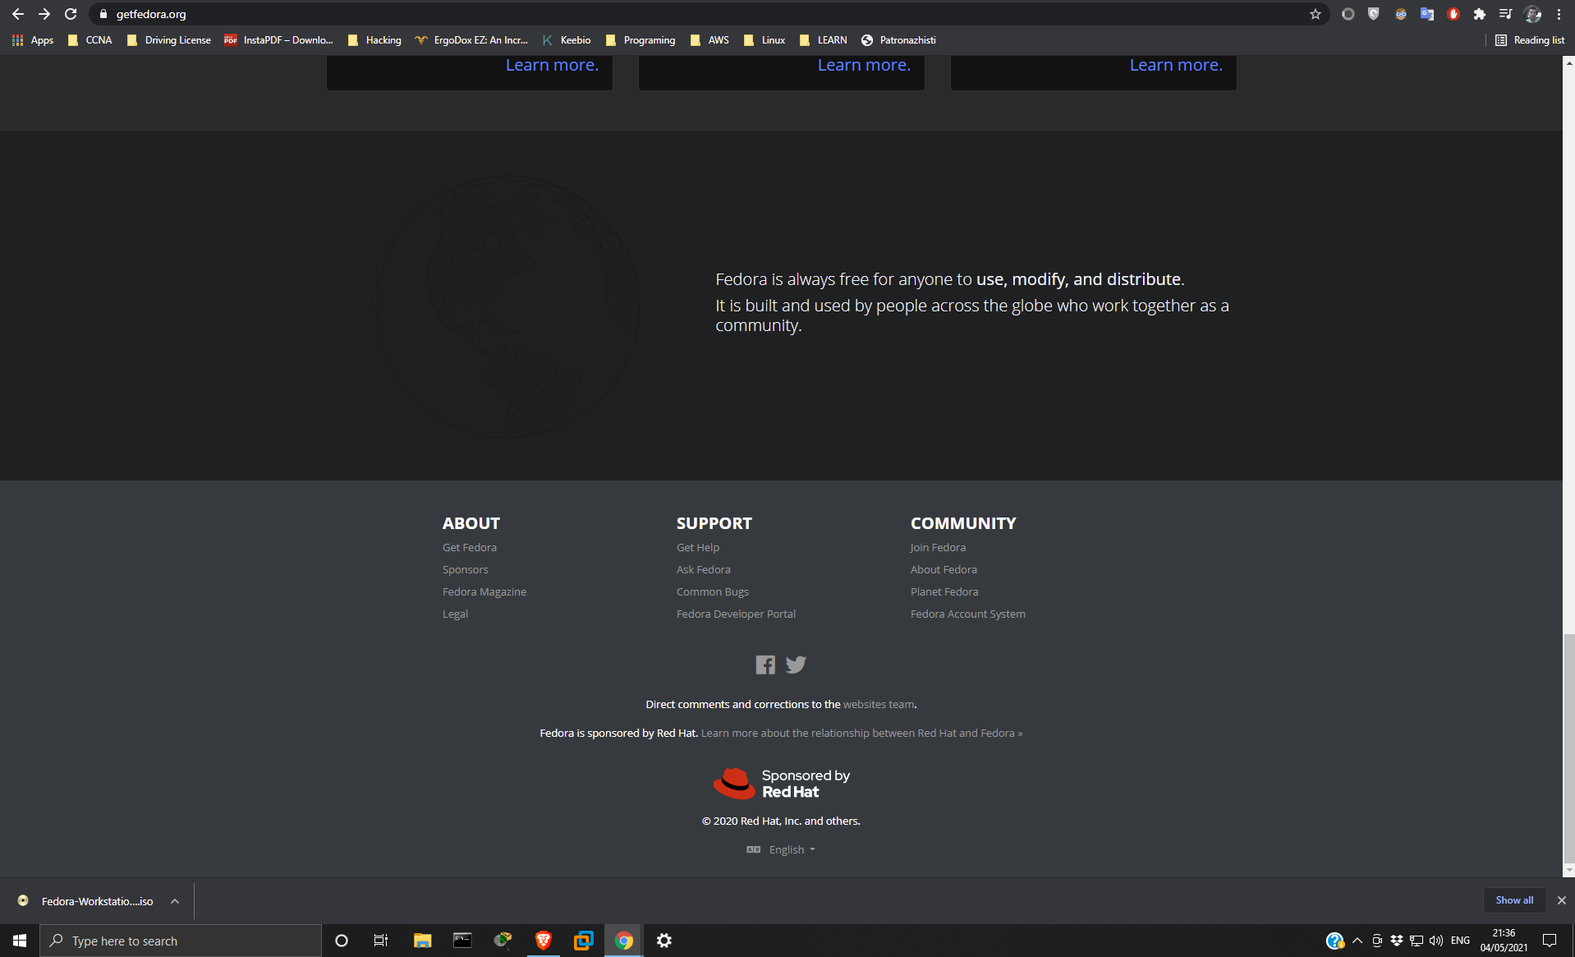Visit Fedora's Twitter page icon
This screenshot has width=1575, height=957.
click(796, 665)
